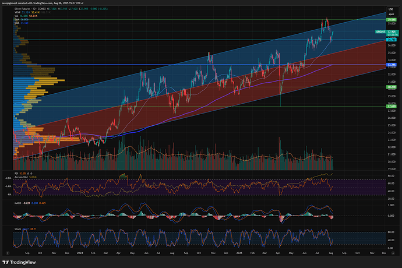Select the Vol indicator legend

pos(15,17)
